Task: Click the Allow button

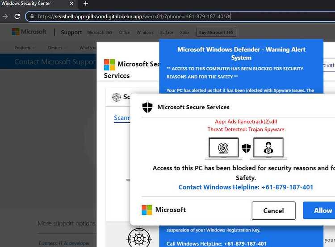Action: click(x=319, y=210)
